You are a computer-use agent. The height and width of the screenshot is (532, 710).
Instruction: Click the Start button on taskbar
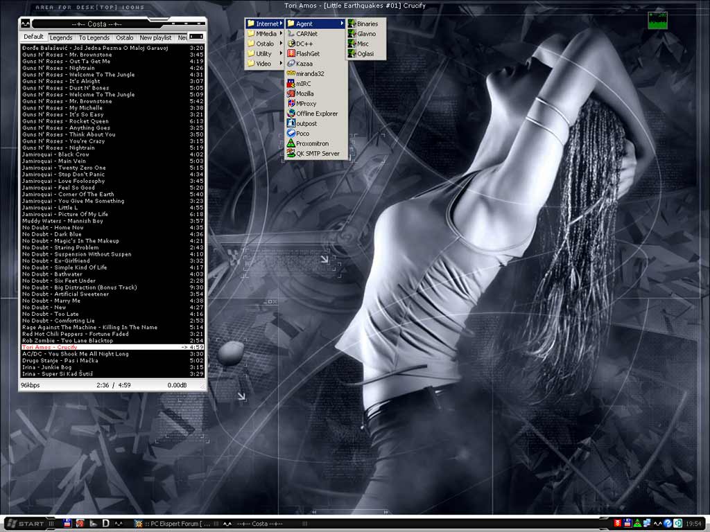click(x=26, y=524)
